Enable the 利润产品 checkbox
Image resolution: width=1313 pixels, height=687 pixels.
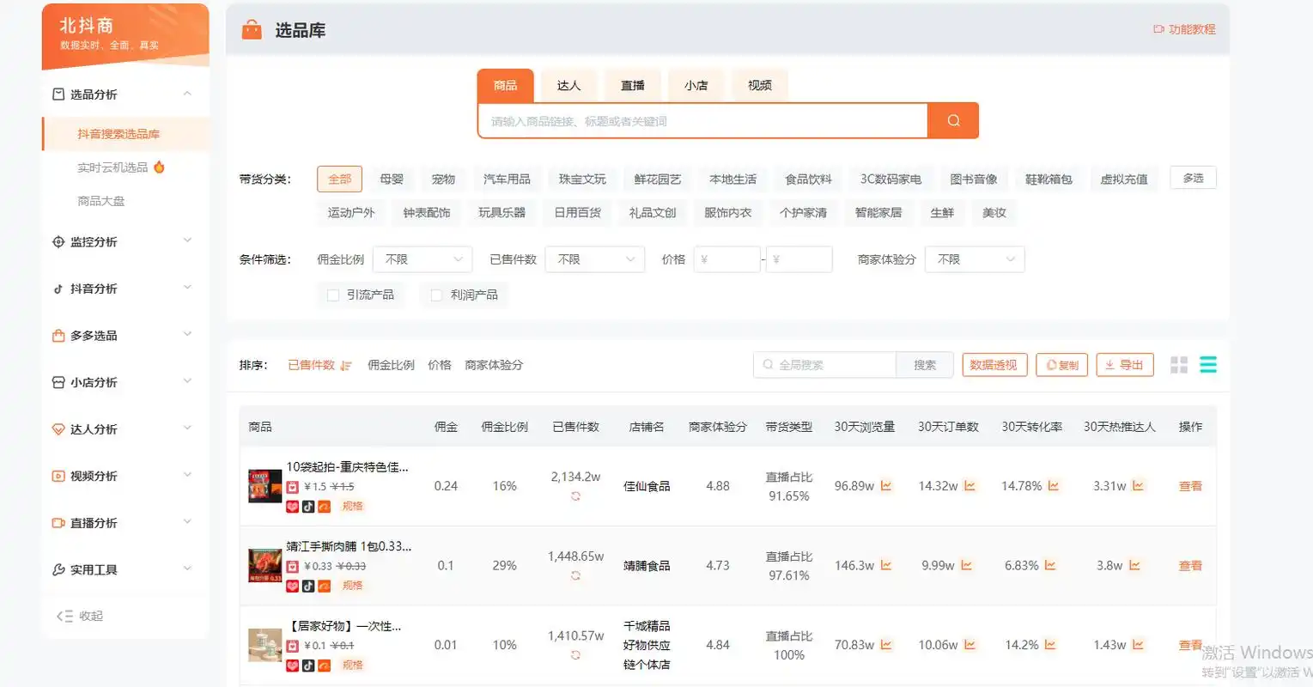tap(436, 295)
